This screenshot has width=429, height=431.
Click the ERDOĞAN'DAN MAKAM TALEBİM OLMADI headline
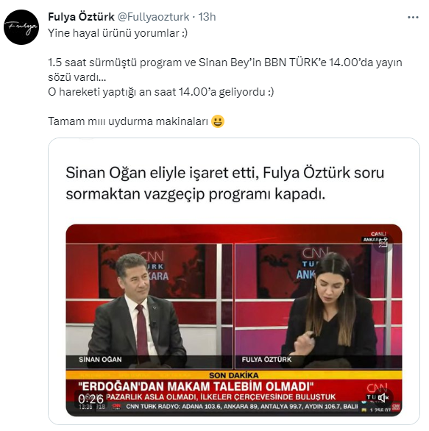[x=196, y=386]
